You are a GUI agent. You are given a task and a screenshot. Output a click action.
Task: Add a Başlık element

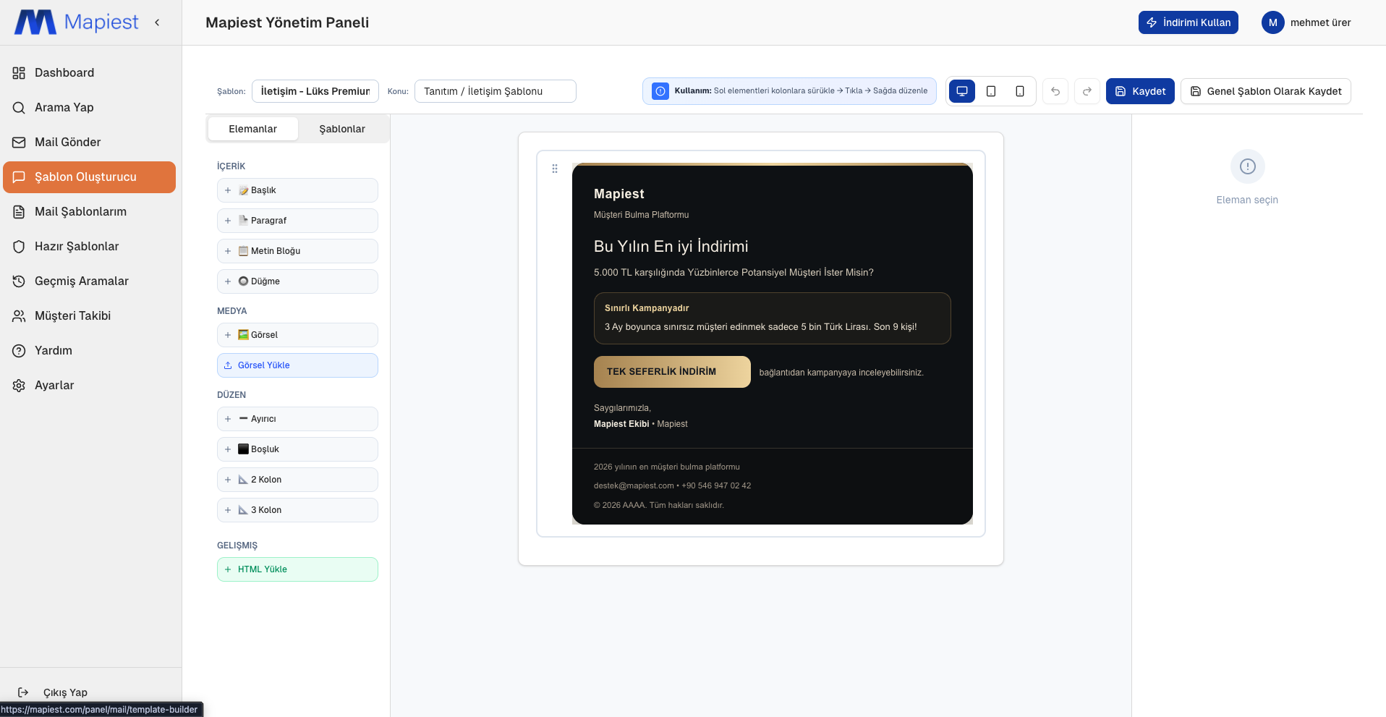297,190
